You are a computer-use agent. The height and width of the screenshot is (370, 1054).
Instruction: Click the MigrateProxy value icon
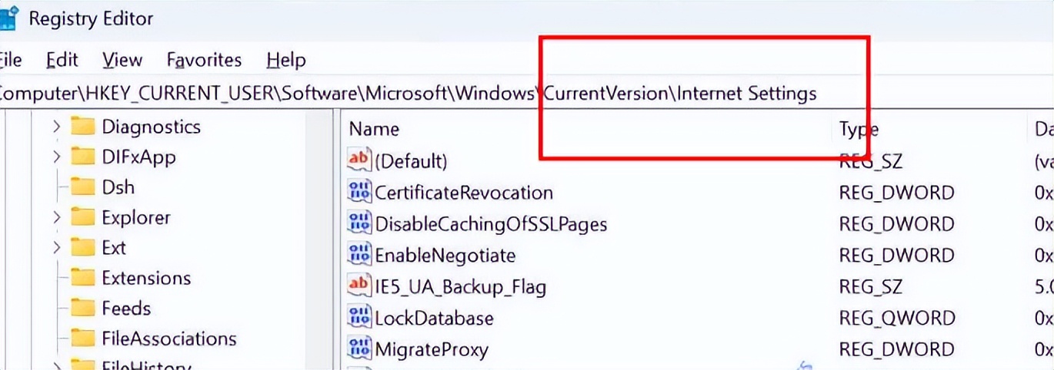tap(359, 349)
